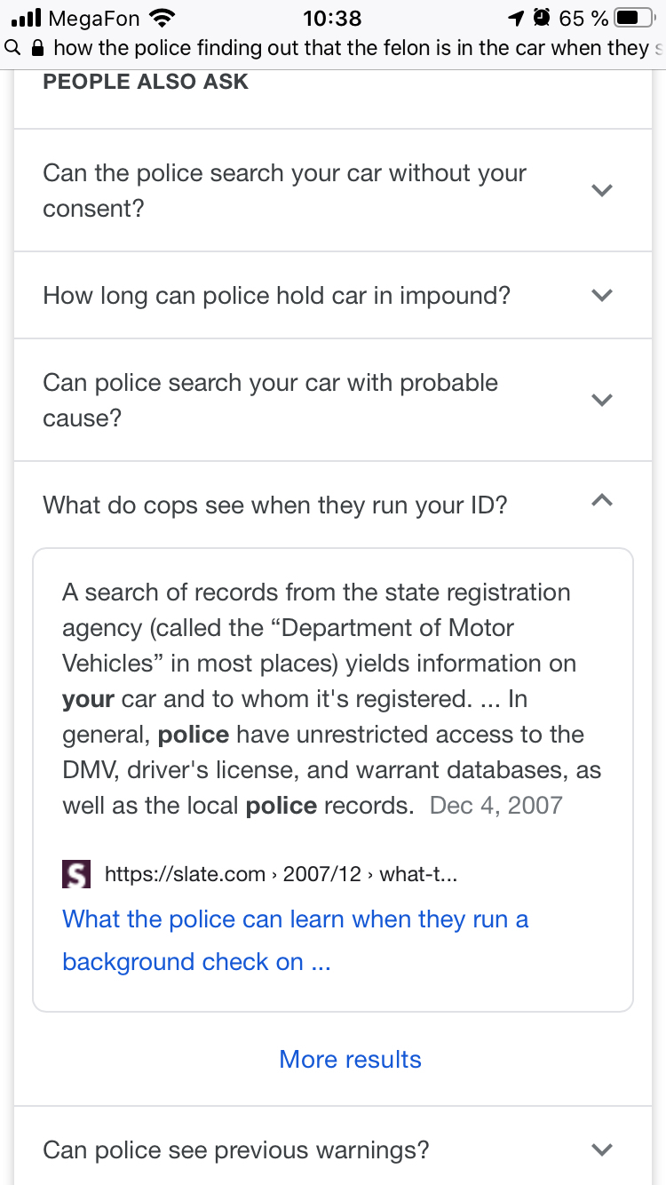Tap the address bar search query text
The height and width of the screenshot is (1185, 666).
[x=355, y=48]
